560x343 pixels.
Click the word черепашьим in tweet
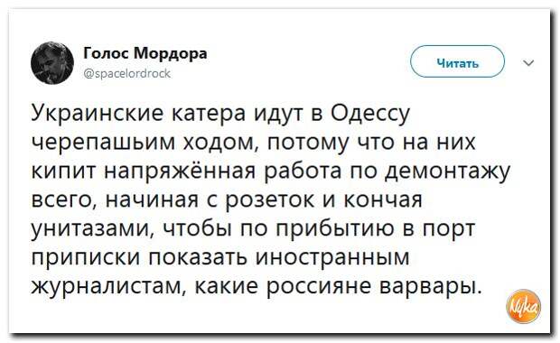tap(103, 144)
